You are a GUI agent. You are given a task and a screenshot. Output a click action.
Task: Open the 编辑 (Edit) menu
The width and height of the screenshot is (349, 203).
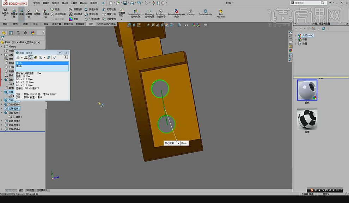(x=46, y=3)
